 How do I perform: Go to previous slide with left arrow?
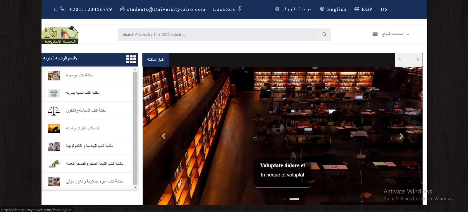point(164,136)
